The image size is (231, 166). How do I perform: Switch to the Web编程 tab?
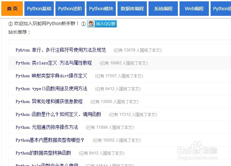coord(194,9)
